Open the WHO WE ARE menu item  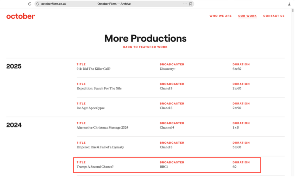pyautogui.click(x=220, y=16)
